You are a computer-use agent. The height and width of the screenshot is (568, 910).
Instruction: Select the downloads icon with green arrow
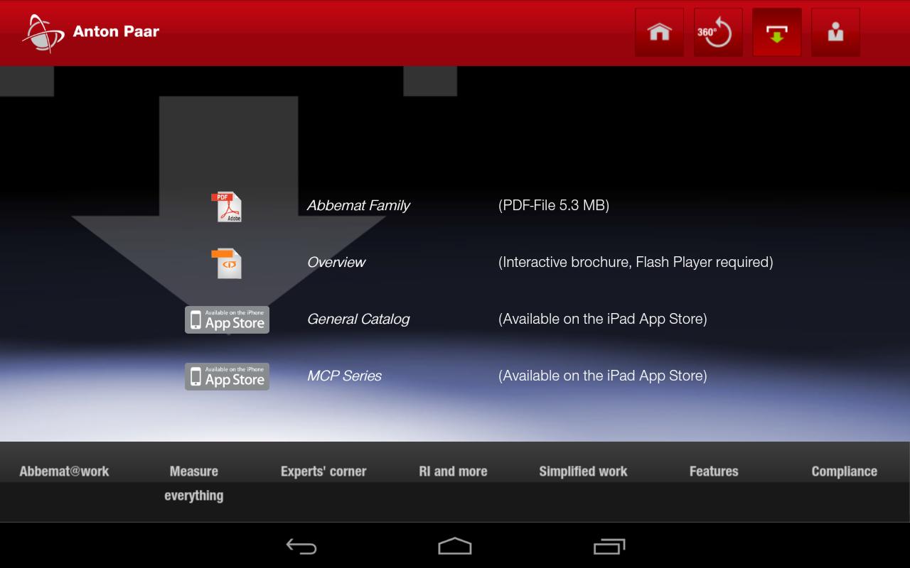click(777, 32)
